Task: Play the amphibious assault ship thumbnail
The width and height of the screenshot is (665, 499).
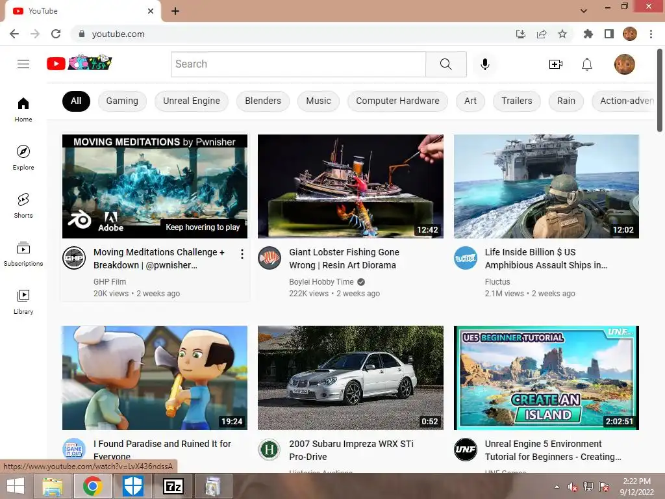Action: coord(546,186)
